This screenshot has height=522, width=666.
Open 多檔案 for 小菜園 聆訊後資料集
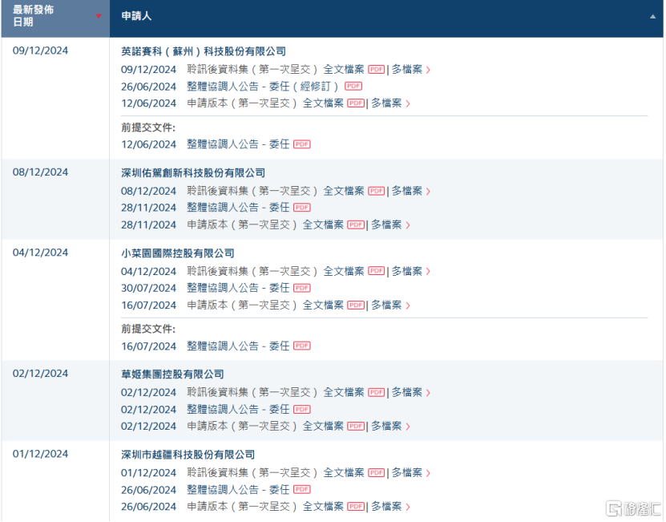tap(410, 271)
